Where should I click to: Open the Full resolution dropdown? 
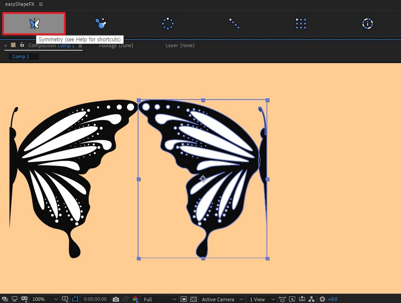pos(160,299)
